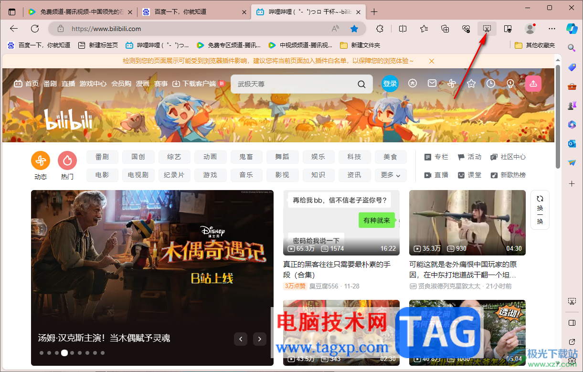Viewport: 583px width, 372px height.
Task: Open the 新歌热榜 link
Action: coord(509,175)
